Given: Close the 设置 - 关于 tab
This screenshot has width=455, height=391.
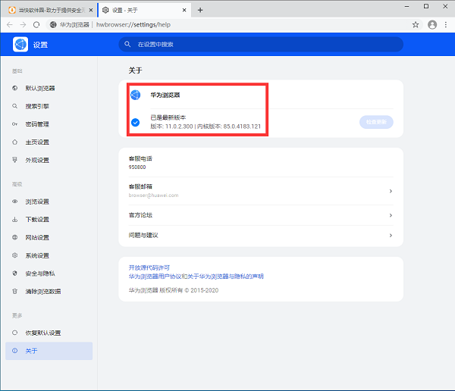Looking at the screenshot, I should point(184,10).
